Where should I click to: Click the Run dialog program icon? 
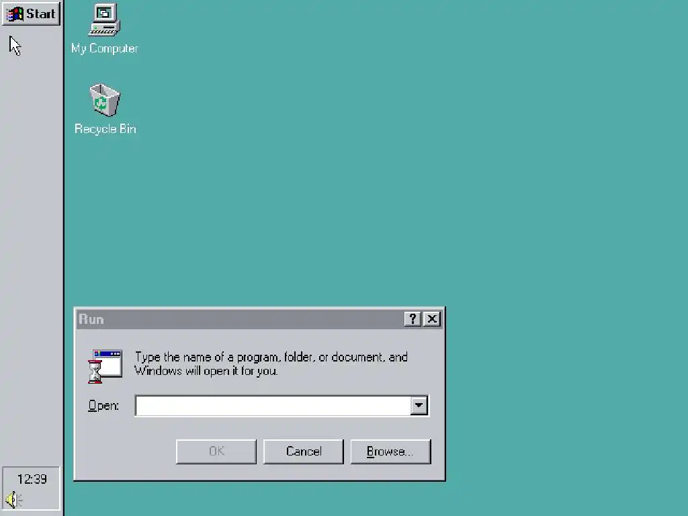tap(105, 366)
